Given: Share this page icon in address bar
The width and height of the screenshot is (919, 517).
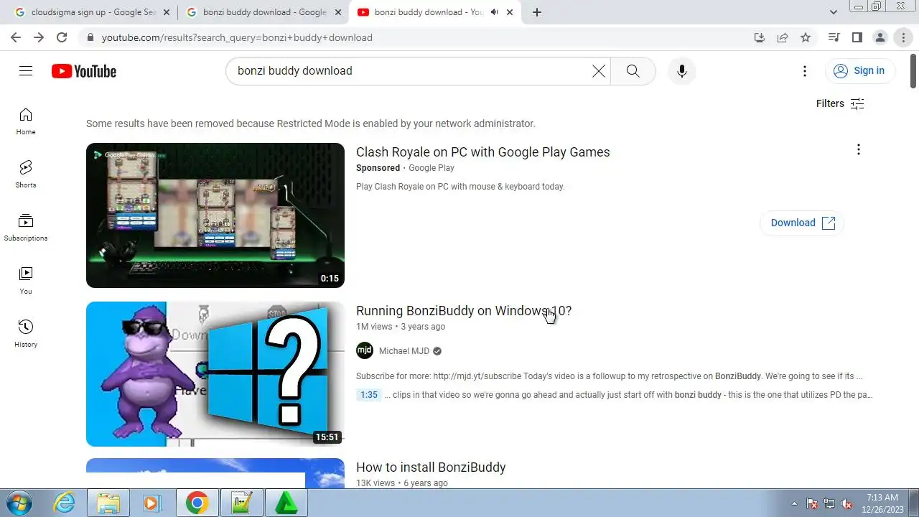Looking at the screenshot, I should (783, 37).
